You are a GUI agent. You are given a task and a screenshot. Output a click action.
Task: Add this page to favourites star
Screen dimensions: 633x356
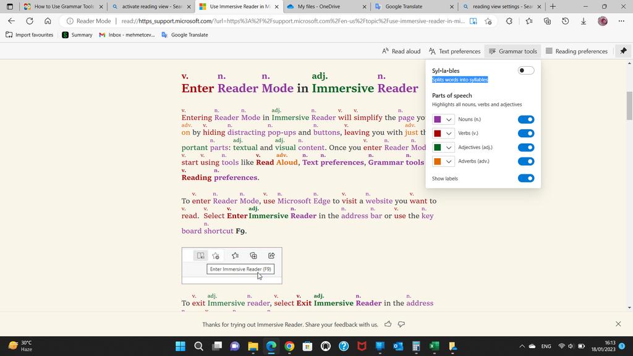(488, 21)
